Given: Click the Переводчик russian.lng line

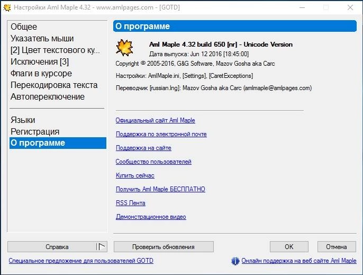Looking at the screenshot, I should [x=214, y=88].
